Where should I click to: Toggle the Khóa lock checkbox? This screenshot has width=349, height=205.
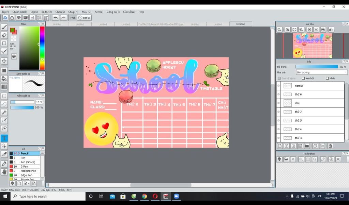[327, 78]
